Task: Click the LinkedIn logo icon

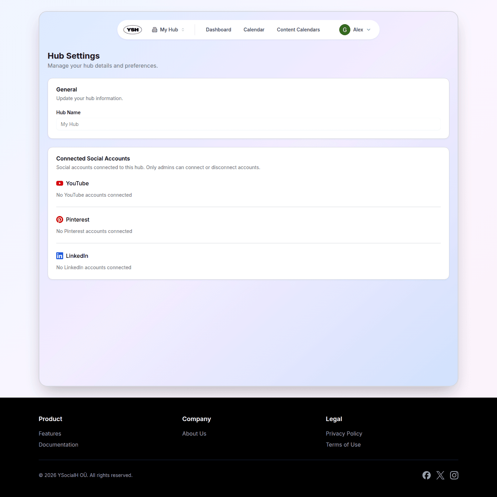Action: point(60,256)
